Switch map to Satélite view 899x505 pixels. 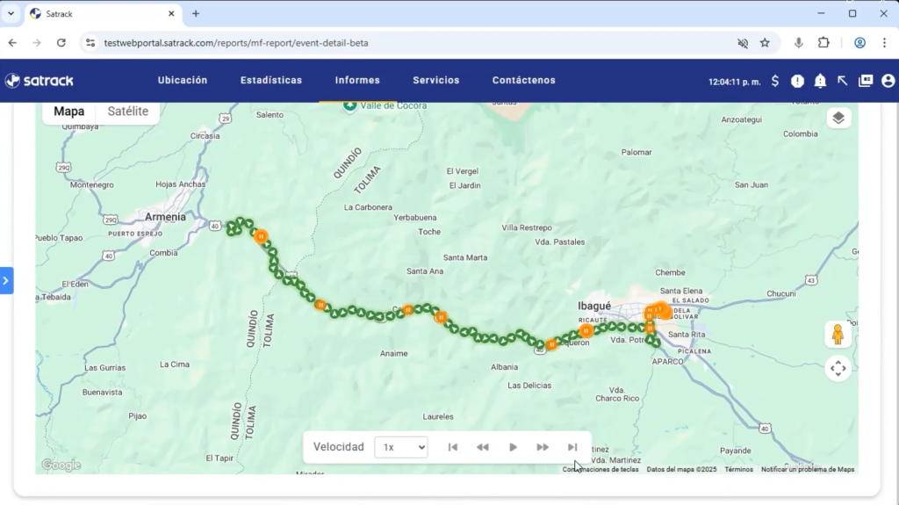[128, 112]
